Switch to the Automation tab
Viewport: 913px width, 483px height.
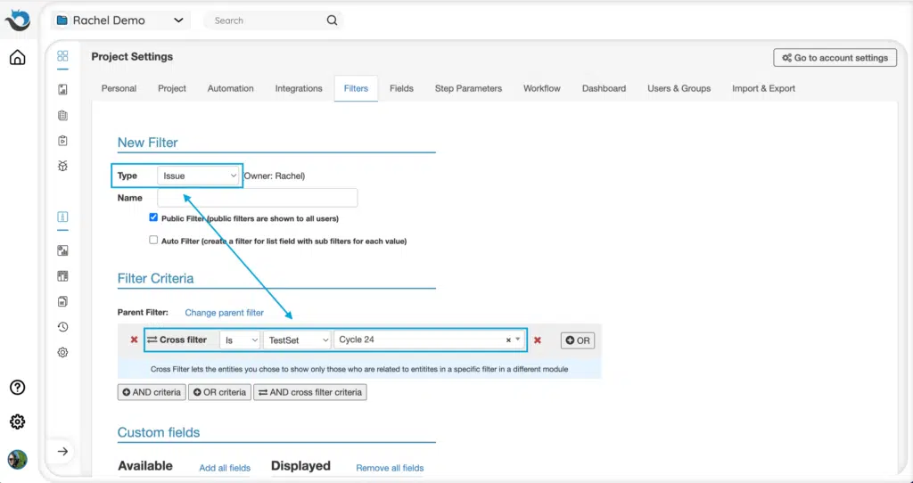click(230, 88)
